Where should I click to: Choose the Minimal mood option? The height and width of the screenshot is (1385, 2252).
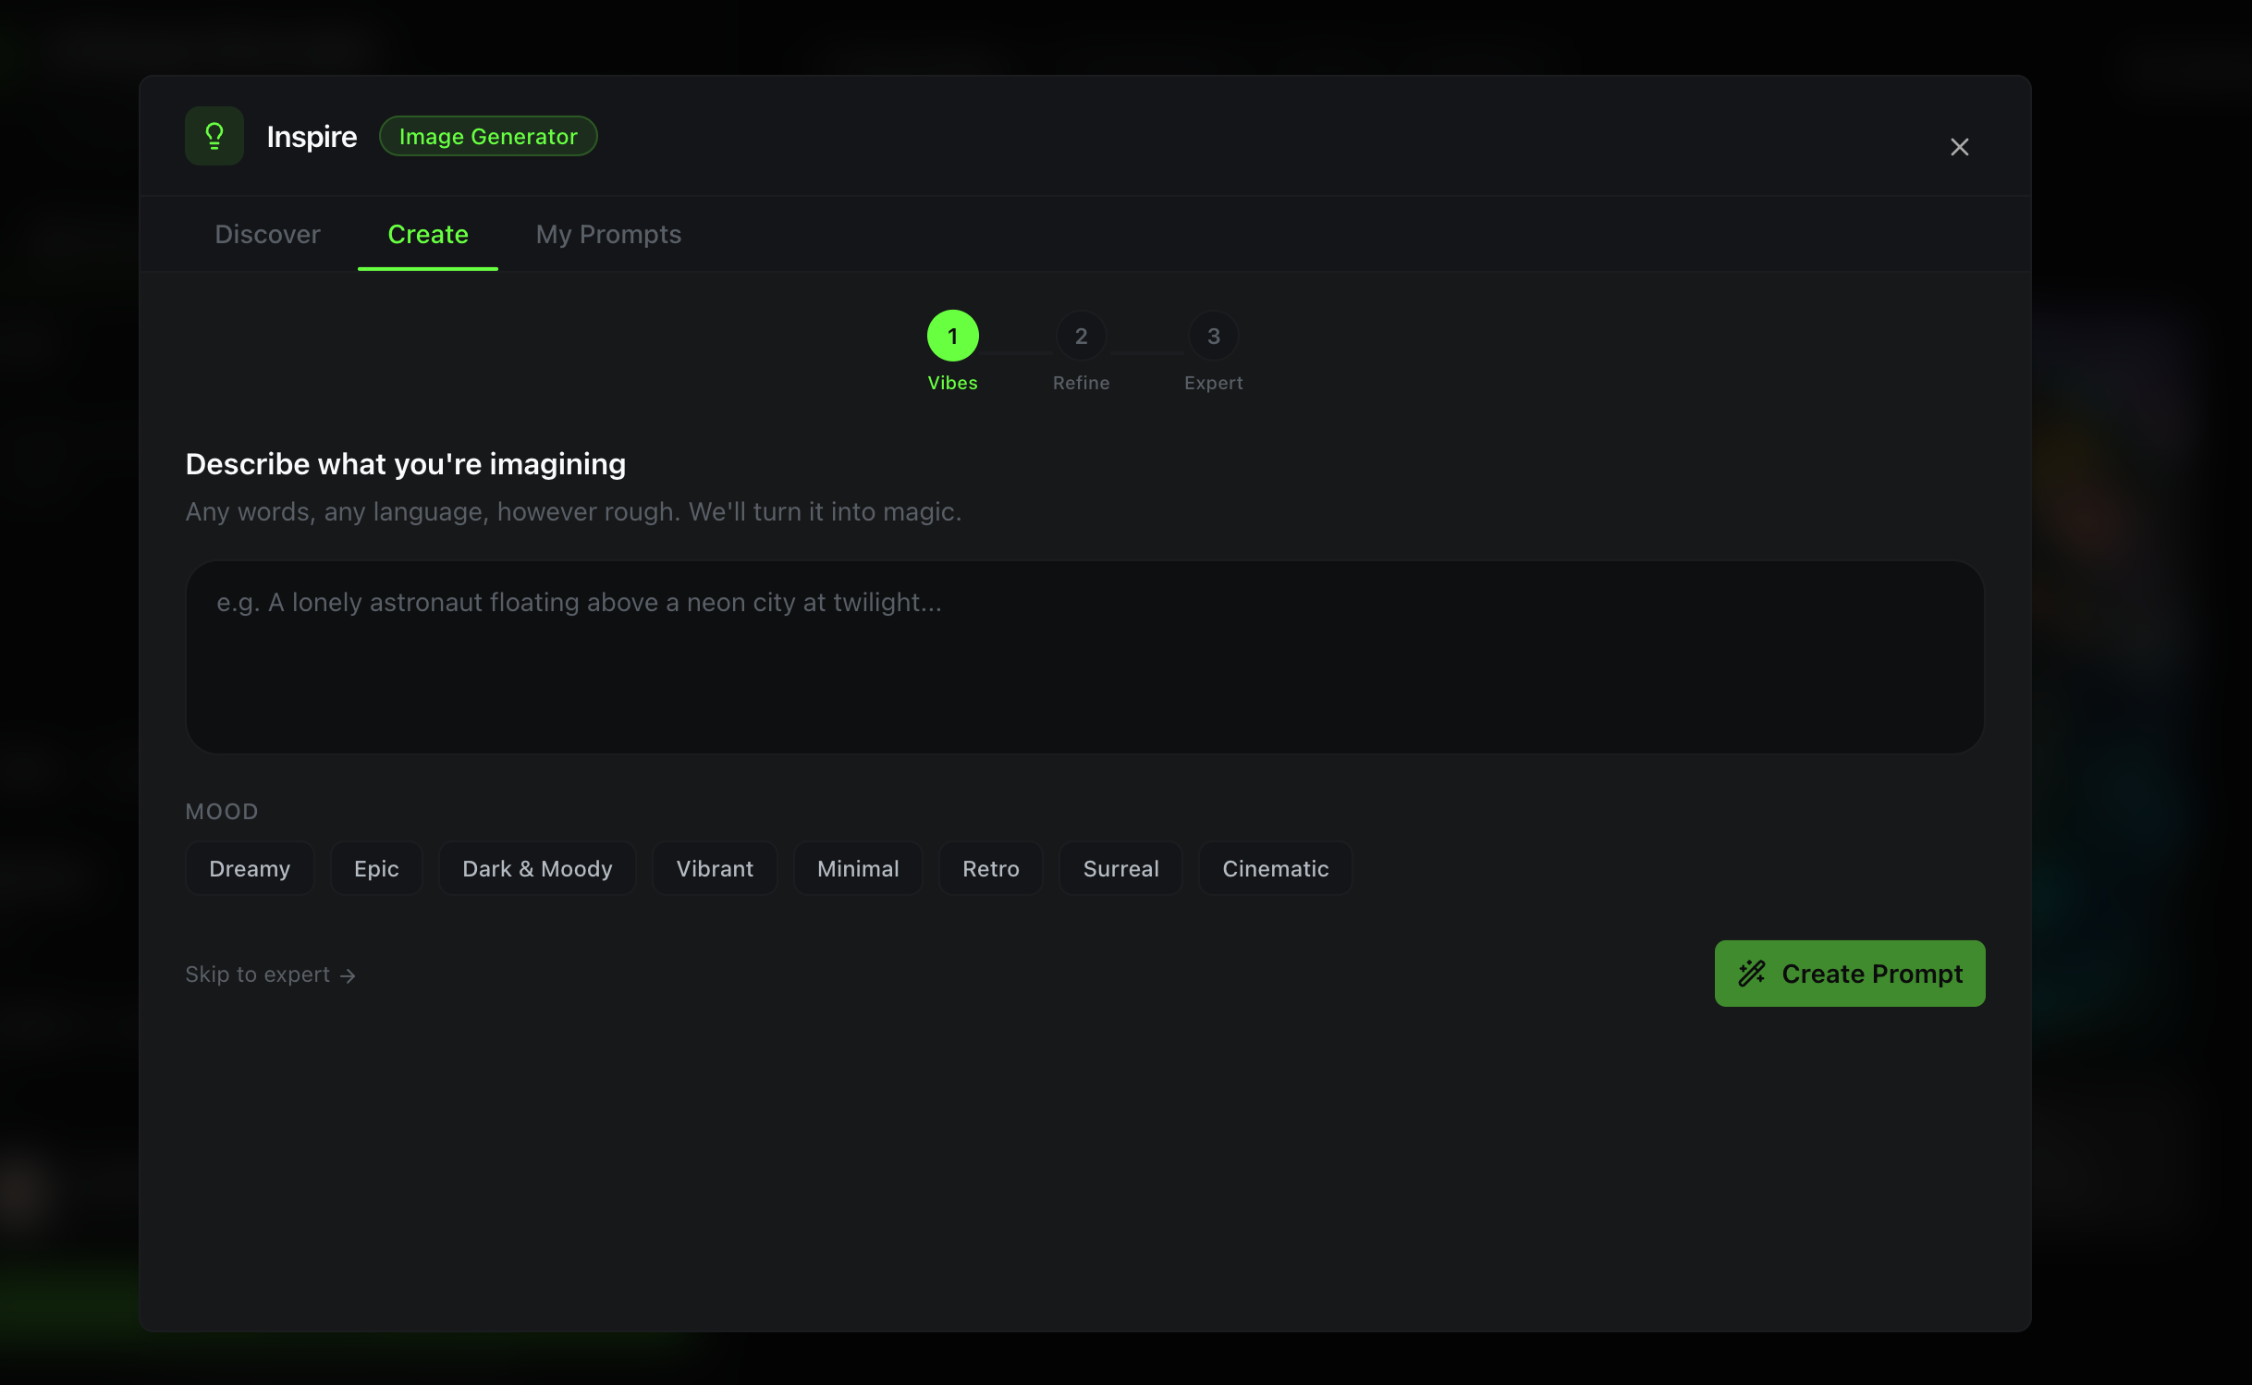[858, 869]
